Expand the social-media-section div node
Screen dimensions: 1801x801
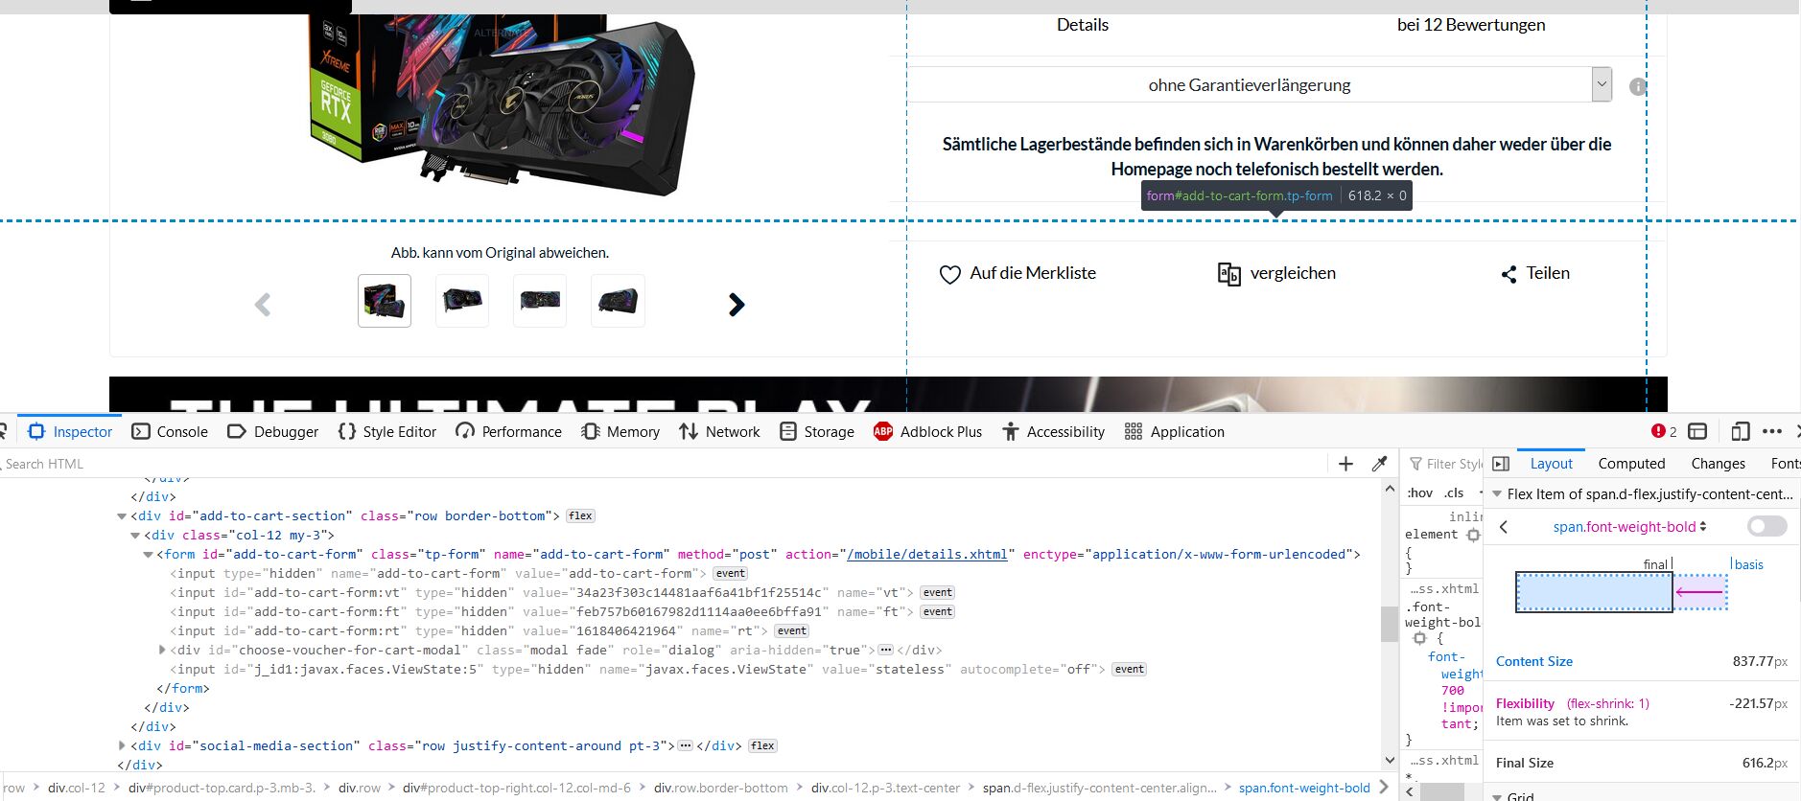tap(122, 745)
